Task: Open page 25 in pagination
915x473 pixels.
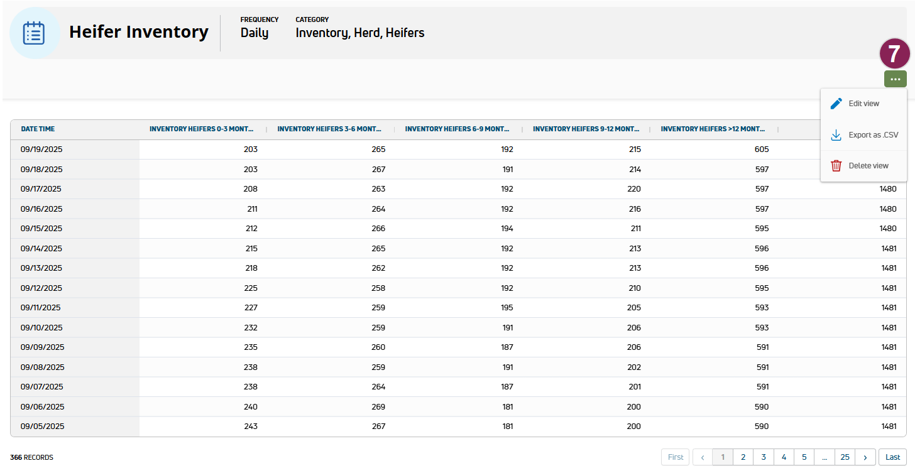Action: 845,457
